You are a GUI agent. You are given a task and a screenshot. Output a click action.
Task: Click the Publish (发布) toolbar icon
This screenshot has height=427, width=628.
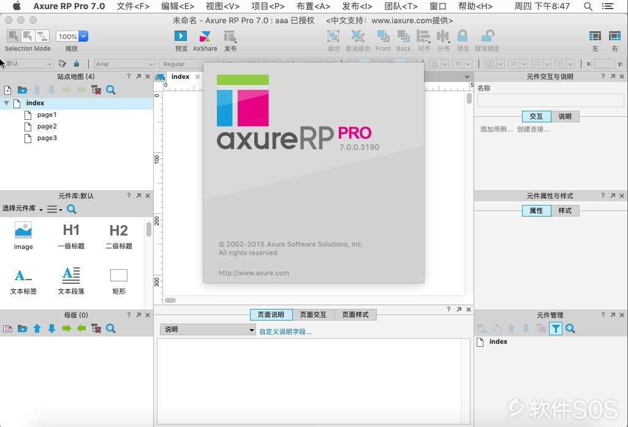click(230, 37)
